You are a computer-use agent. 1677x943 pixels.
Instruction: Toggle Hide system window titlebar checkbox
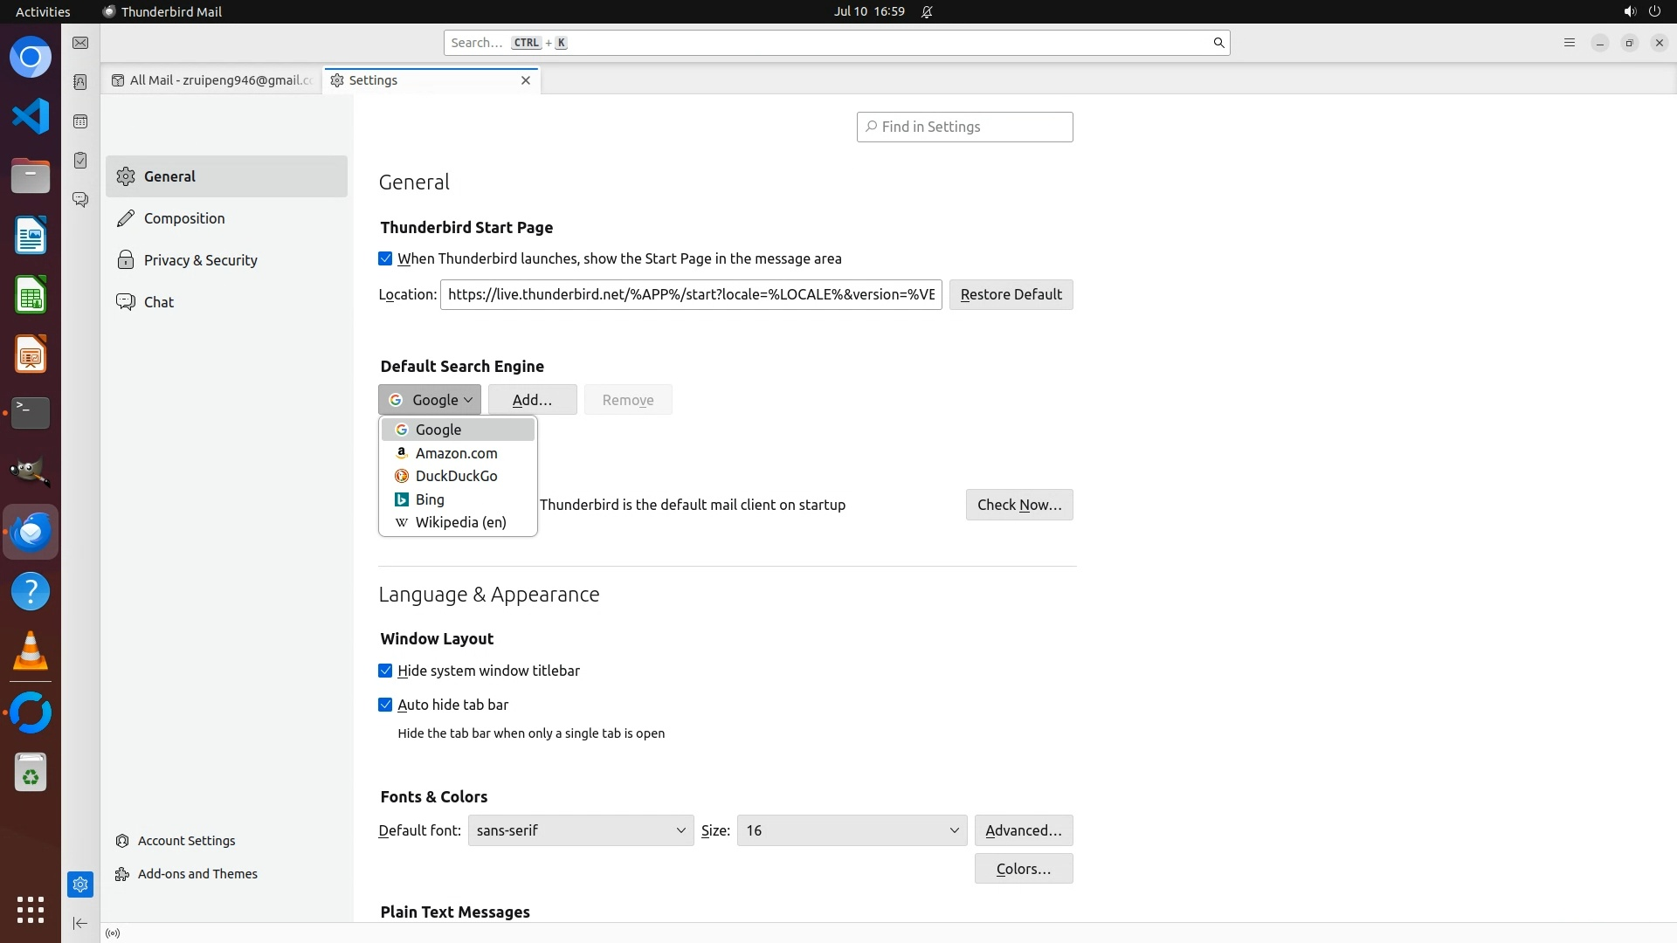tap(385, 671)
